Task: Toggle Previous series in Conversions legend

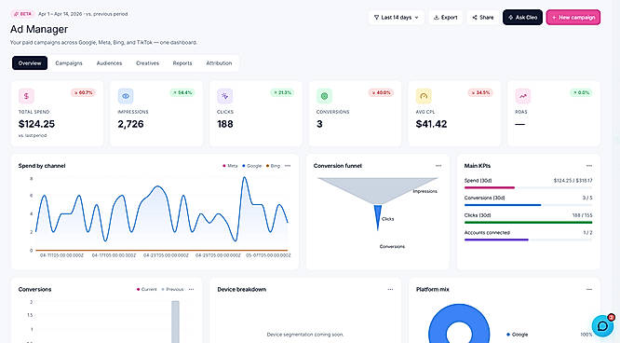Action: pos(172,290)
